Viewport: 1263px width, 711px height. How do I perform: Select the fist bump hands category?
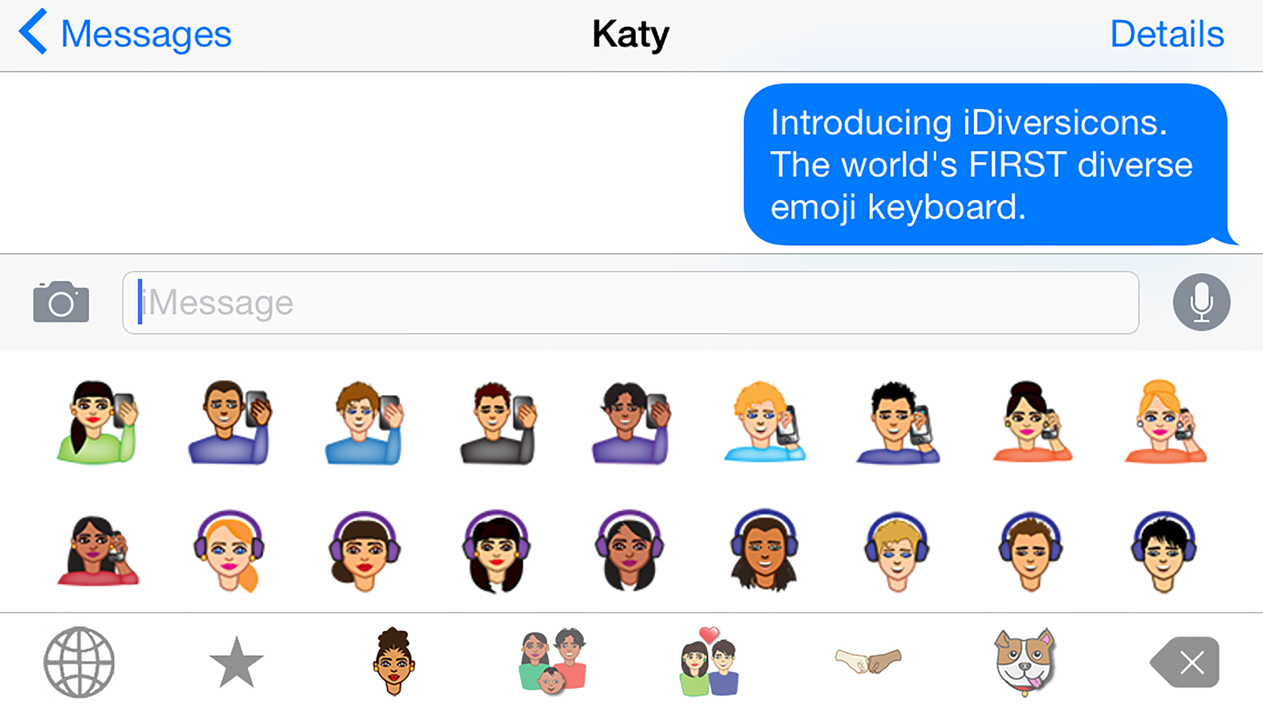[x=868, y=661]
